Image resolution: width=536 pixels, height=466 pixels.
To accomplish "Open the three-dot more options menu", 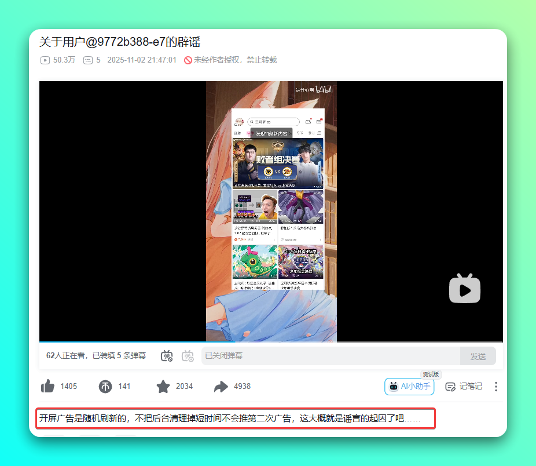I will pos(495,387).
